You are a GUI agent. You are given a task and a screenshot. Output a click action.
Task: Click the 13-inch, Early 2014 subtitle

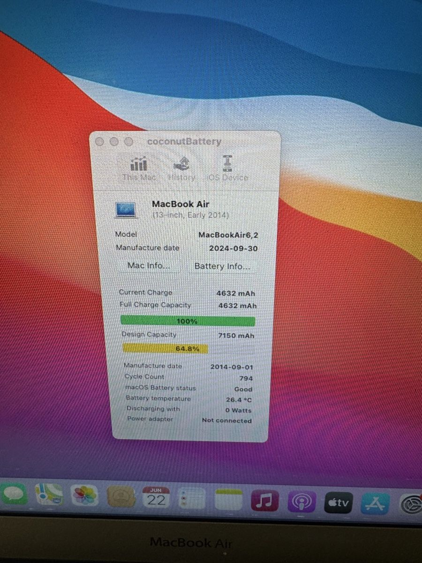coord(190,215)
